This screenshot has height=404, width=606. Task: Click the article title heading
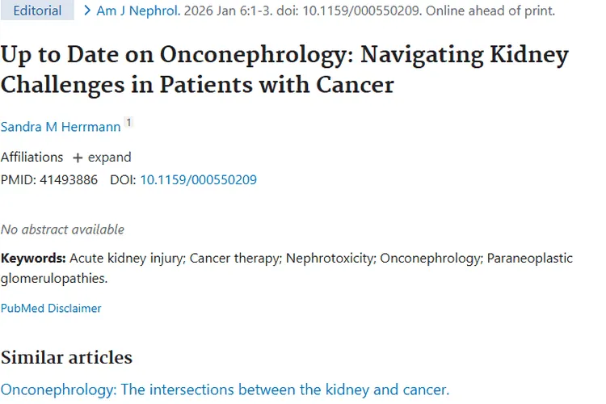[x=284, y=69]
